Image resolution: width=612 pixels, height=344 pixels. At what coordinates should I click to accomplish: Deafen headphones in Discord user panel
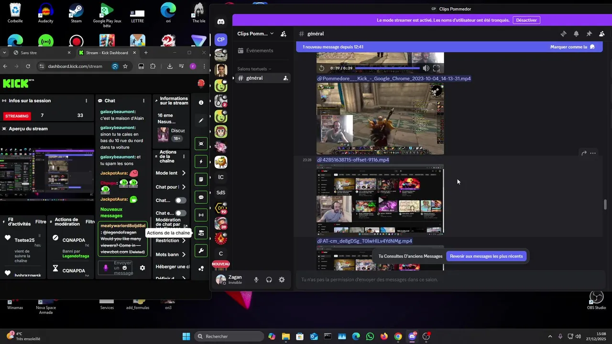point(269,280)
